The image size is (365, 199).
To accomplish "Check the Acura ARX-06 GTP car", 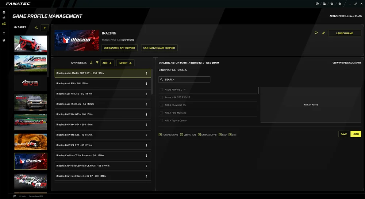I will click(x=161, y=89).
